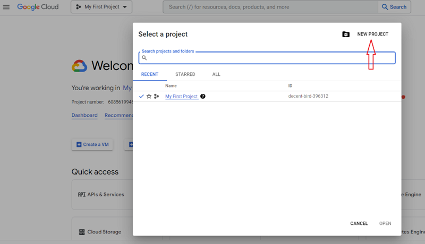The width and height of the screenshot is (425, 244).
Task: Click the Cloud Storage quick access icon
Action: pos(82,232)
